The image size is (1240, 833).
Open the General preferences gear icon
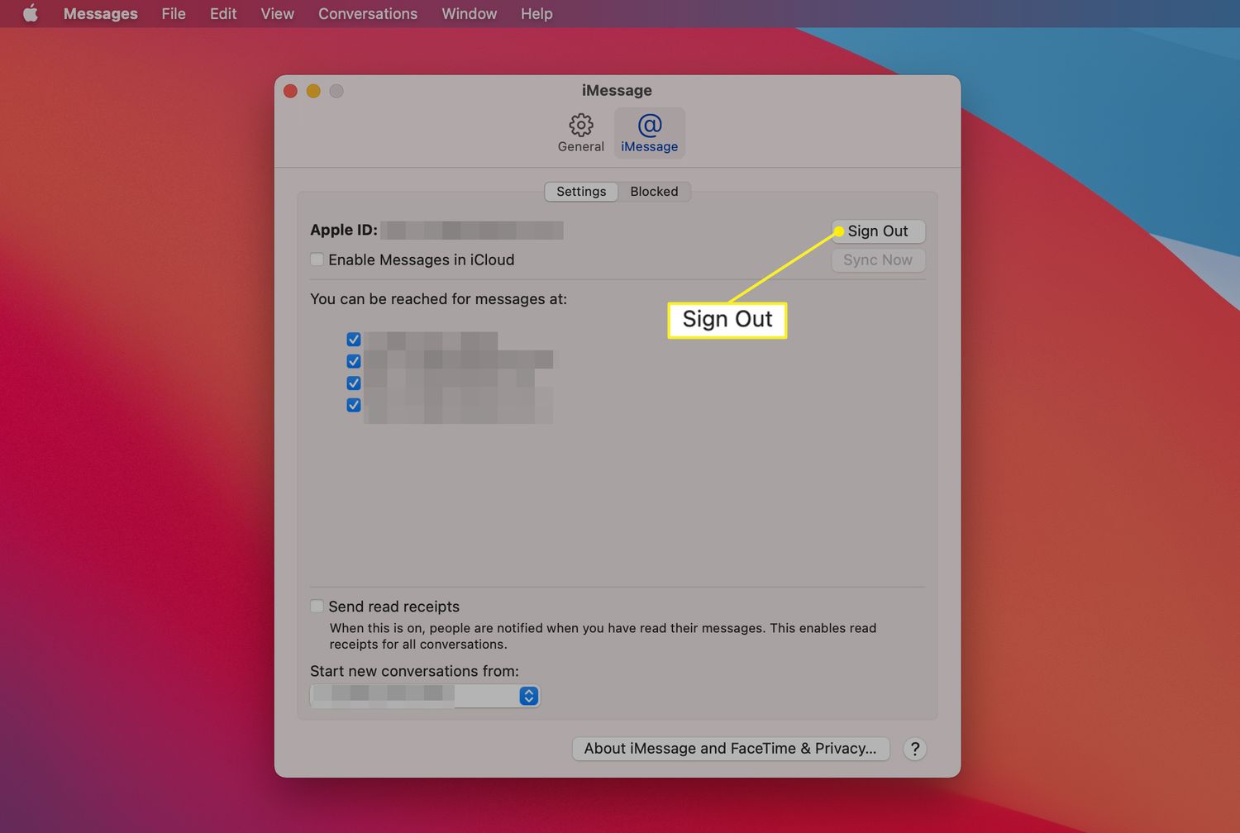580,132
